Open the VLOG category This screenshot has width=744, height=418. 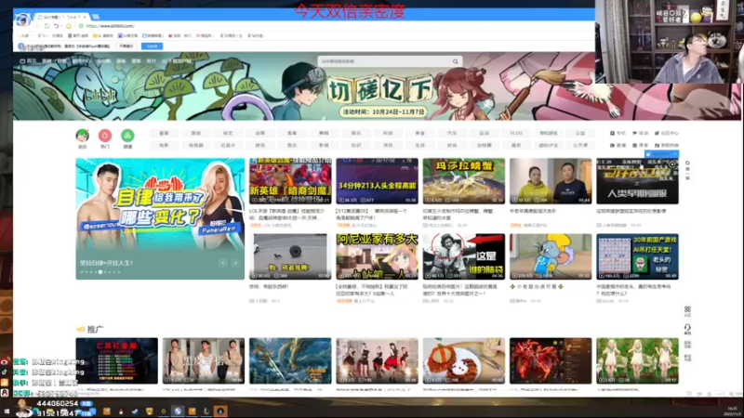tap(516, 133)
